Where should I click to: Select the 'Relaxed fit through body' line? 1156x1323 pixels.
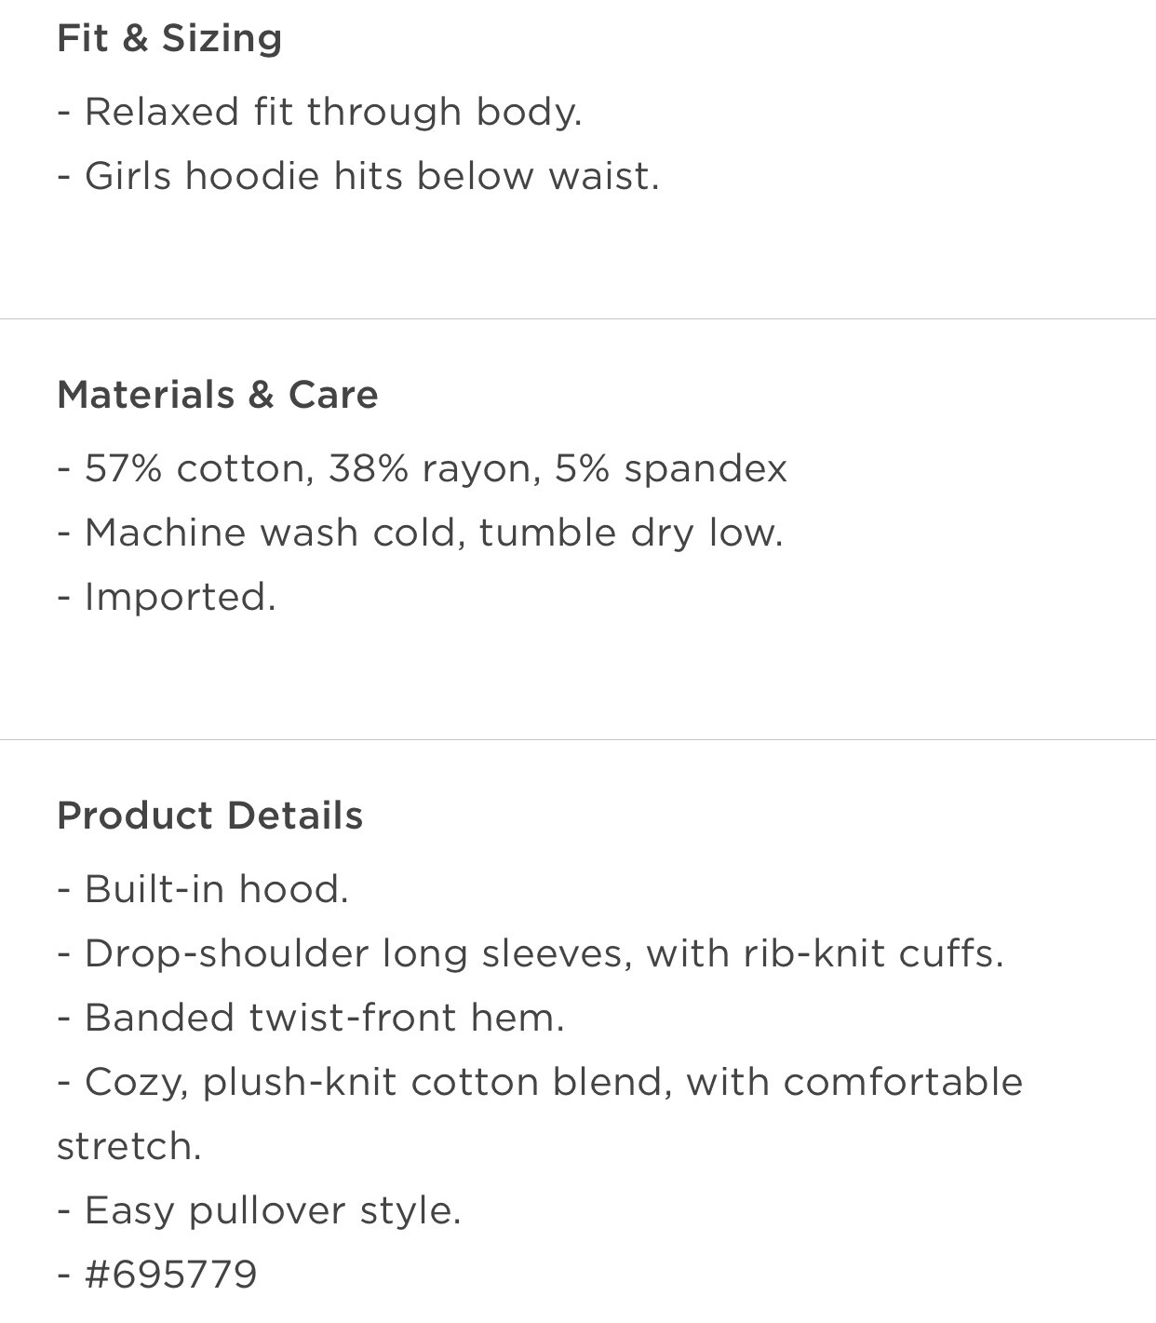coord(319,113)
